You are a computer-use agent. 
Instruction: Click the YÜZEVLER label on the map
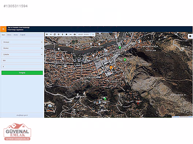pos(90,69)
